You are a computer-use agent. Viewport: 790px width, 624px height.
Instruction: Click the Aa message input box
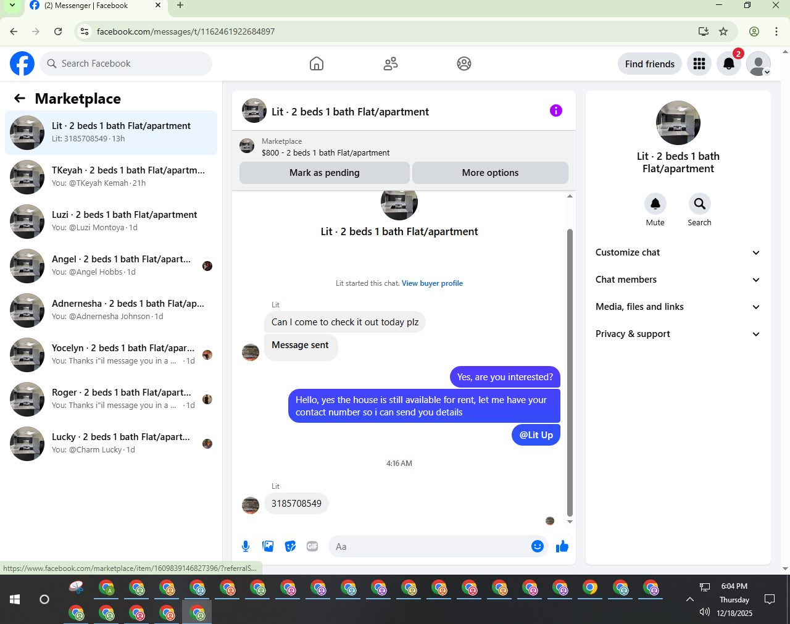click(x=431, y=546)
